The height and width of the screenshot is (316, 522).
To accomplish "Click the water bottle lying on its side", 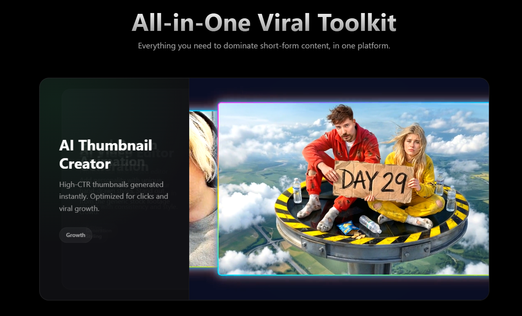I will pos(370,224).
